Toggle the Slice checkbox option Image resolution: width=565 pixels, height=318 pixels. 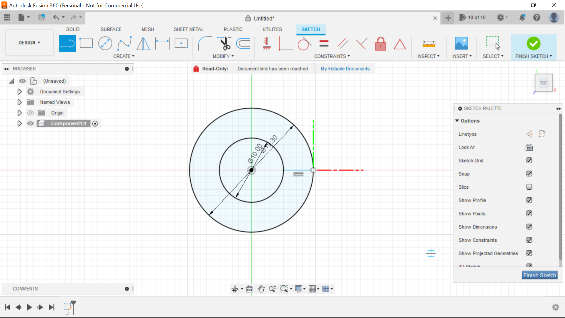[529, 187]
